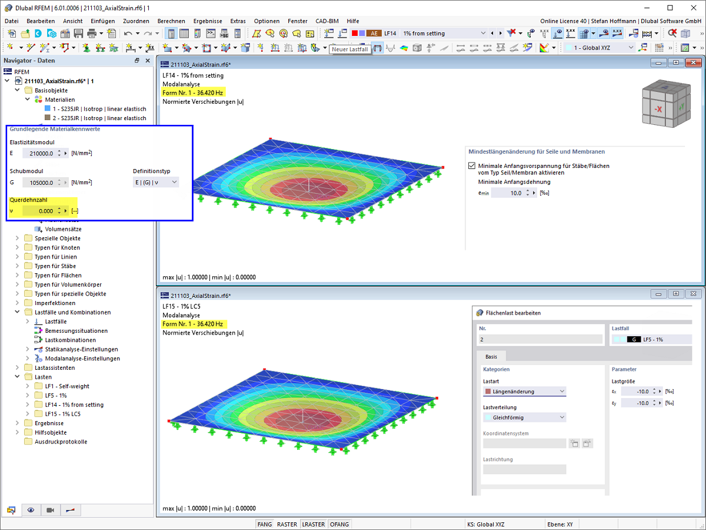The image size is (706, 530).
Task: Open the Definitionstyp dropdown
Action: tap(156, 183)
